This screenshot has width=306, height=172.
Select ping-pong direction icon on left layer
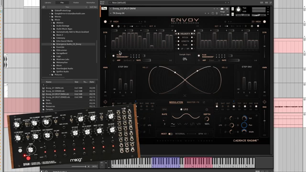click(143, 26)
